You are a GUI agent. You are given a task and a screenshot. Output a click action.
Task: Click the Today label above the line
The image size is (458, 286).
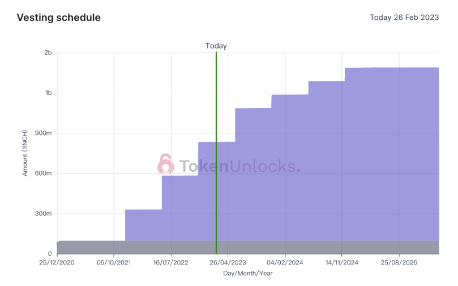[x=216, y=46]
